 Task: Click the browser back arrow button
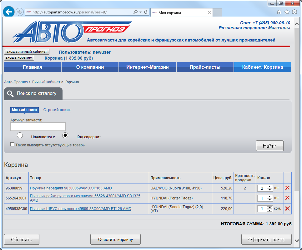tap(9, 12)
